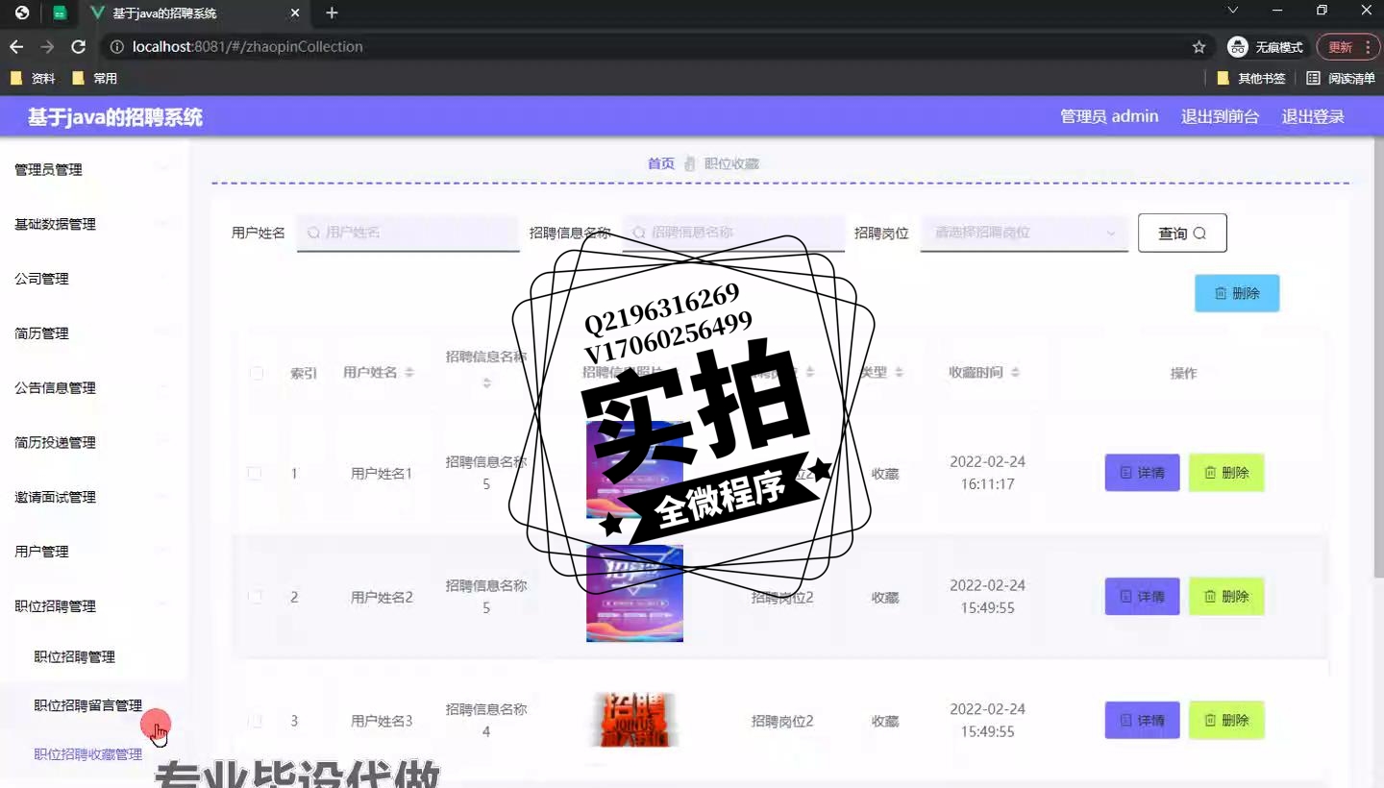
Task: Expand 基础数据管理 sidebar menu
Action: click(93, 224)
